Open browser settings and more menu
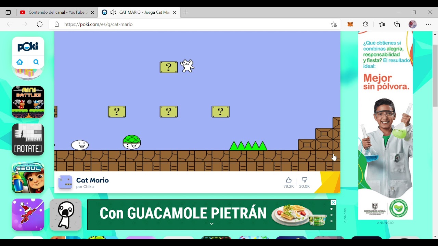The image size is (438, 246). click(428, 24)
